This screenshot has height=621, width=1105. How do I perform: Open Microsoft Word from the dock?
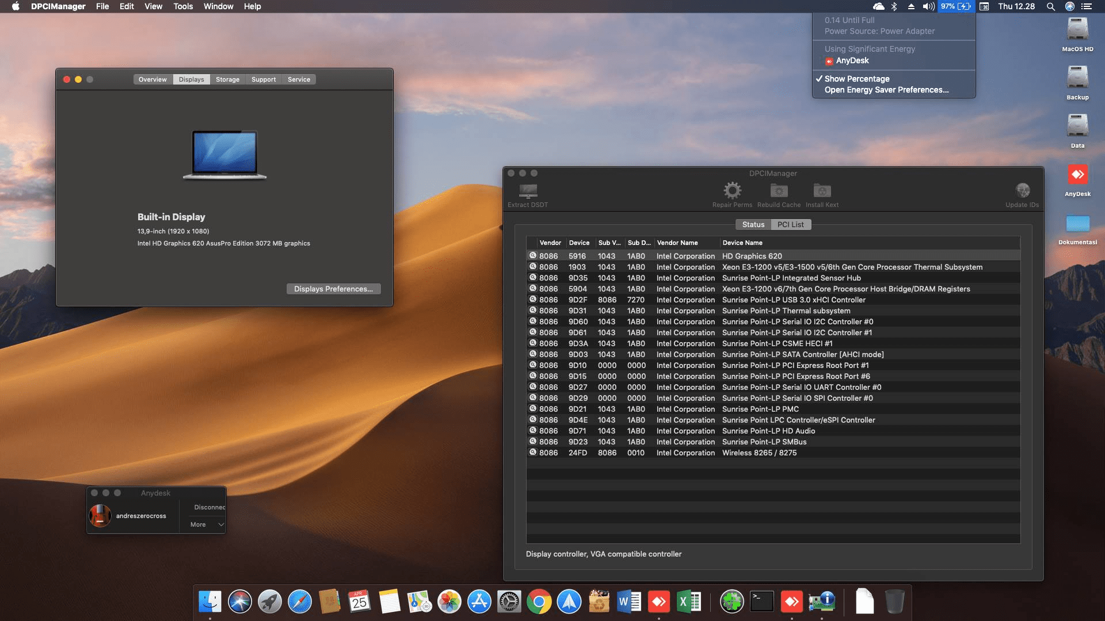629,602
